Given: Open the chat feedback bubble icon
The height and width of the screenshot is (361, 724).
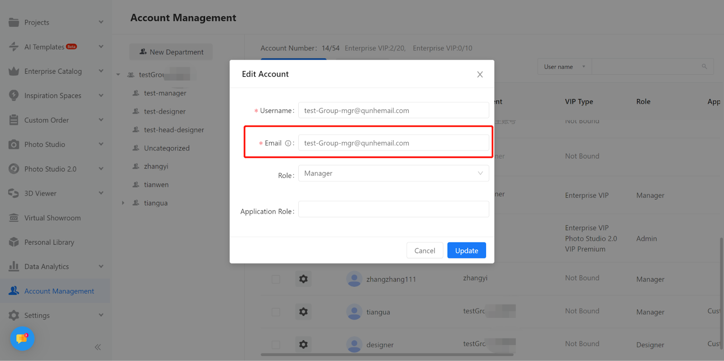Looking at the screenshot, I should (22, 338).
